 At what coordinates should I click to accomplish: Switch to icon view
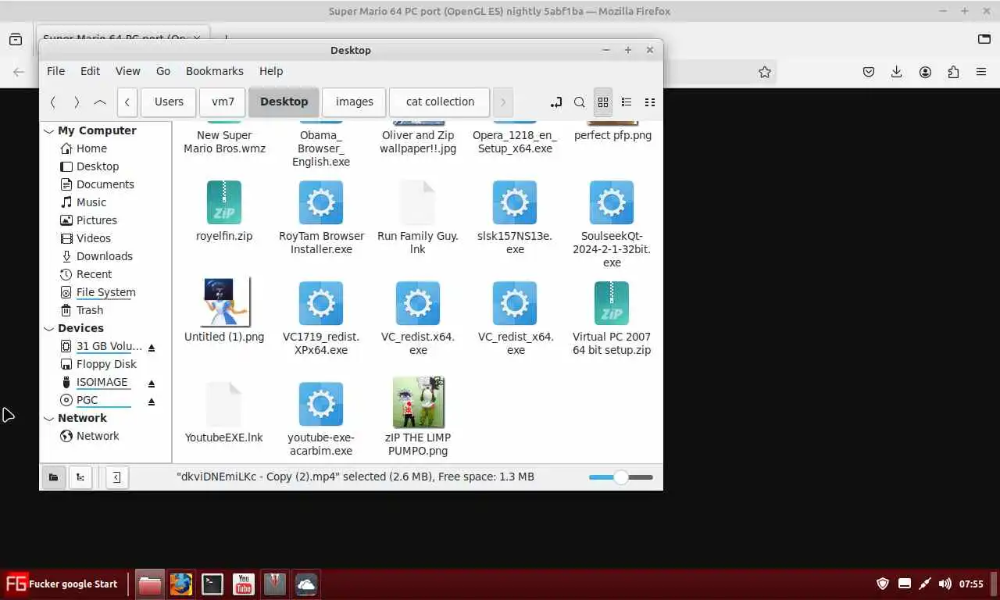click(602, 102)
